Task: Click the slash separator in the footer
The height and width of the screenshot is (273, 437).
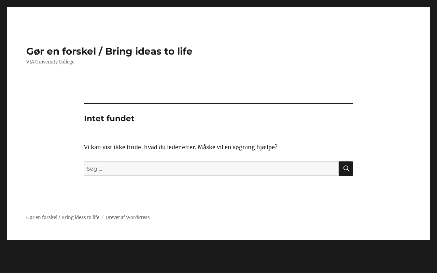Action: click(x=102, y=217)
